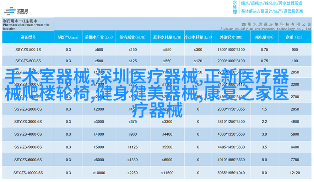This screenshot has width=314, height=182.
Task: Select the 1800*1000*3100 dimensions cell
Action: pyautogui.click(x=231, y=50)
